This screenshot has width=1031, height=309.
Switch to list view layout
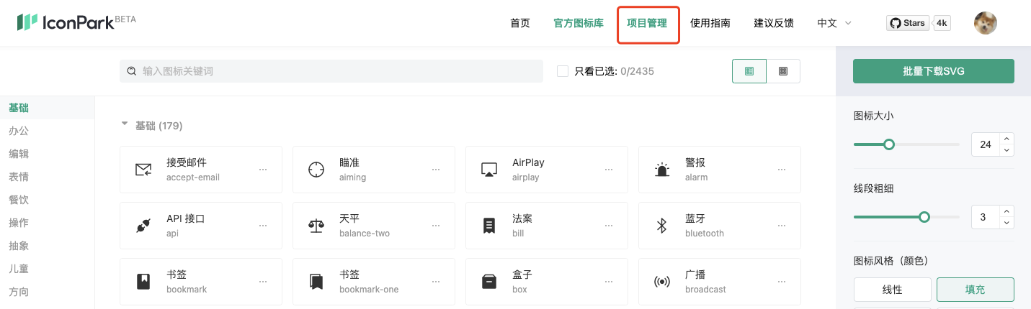[749, 71]
